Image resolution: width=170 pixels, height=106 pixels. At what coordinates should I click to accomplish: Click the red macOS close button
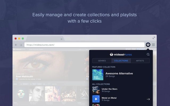(x=16, y=38)
